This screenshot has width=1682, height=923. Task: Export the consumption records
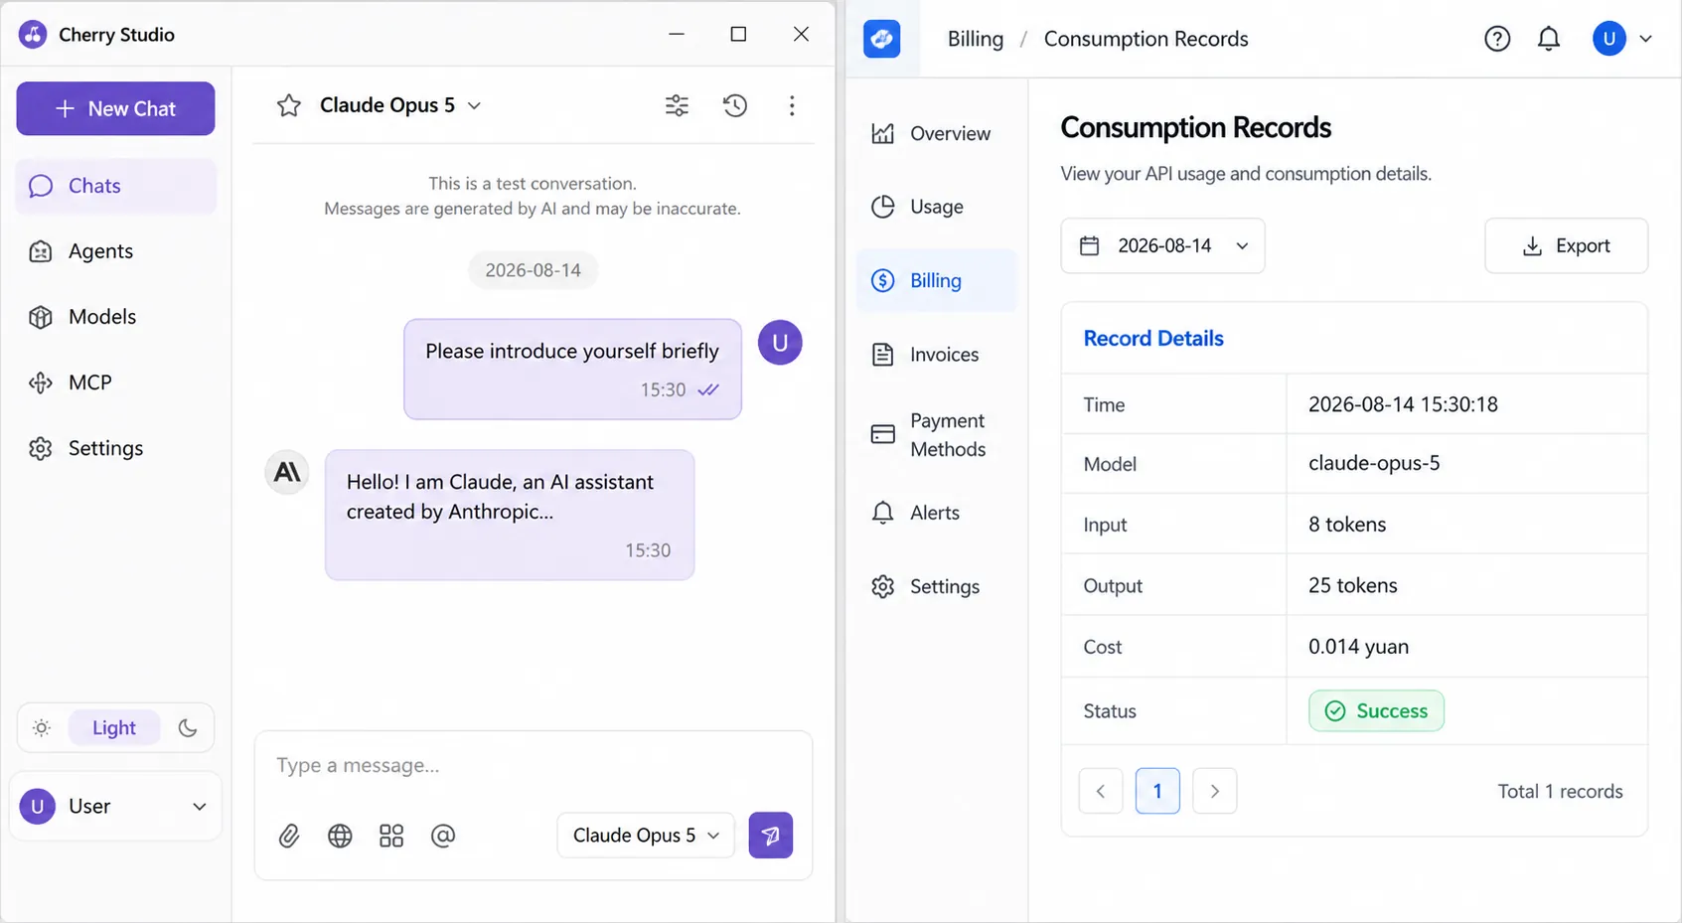1566,245
